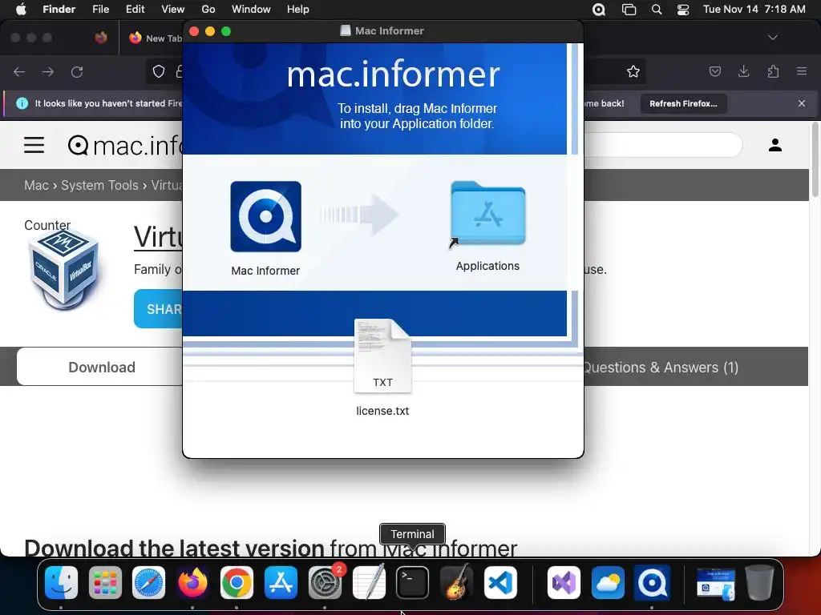Open Pocket save button in Firefox

714,71
